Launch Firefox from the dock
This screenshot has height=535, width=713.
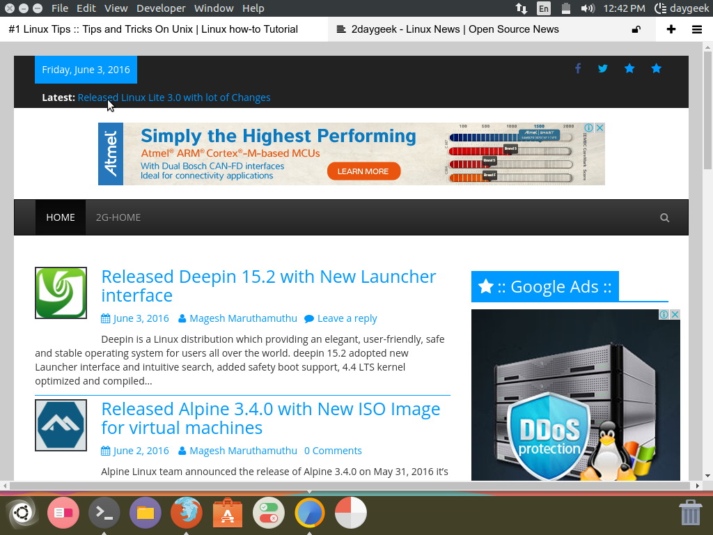tap(187, 513)
